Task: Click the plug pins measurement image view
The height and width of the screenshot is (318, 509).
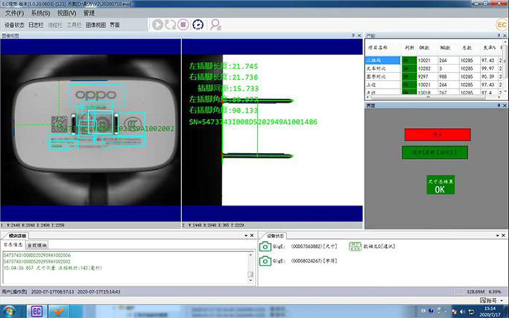Action: pos(273,130)
